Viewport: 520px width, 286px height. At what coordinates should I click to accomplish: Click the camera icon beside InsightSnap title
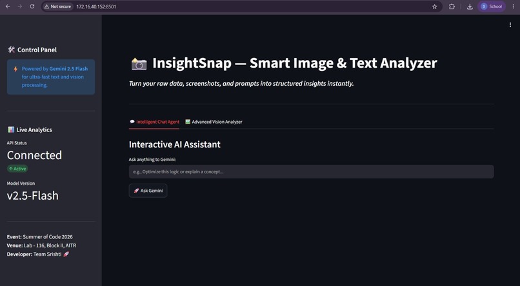(139, 64)
